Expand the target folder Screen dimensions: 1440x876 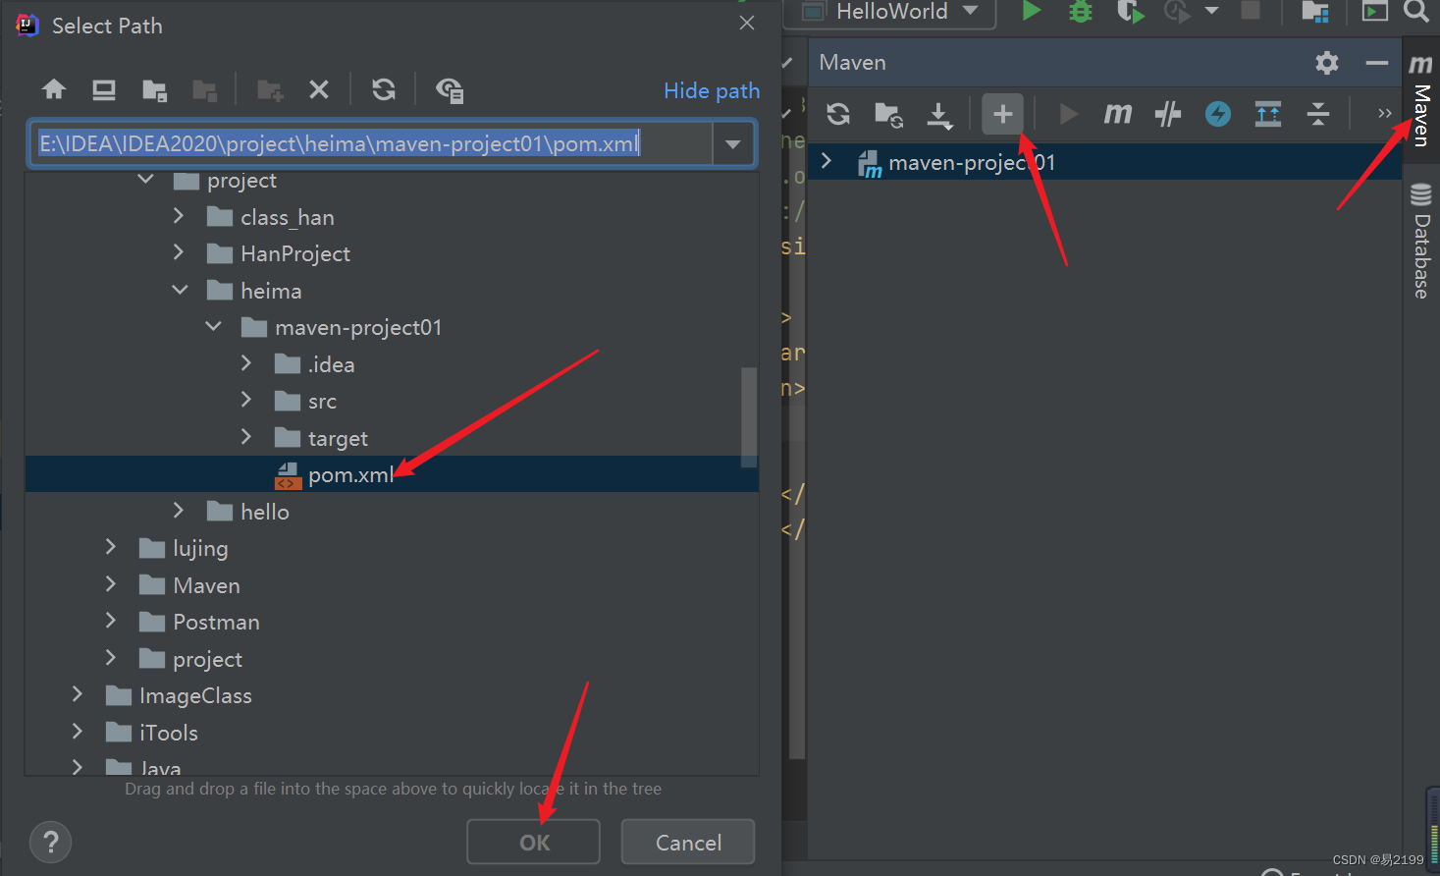[246, 437]
